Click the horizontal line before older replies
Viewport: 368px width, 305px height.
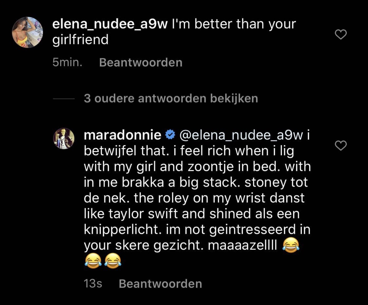pyautogui.click(x=64, y=99)
